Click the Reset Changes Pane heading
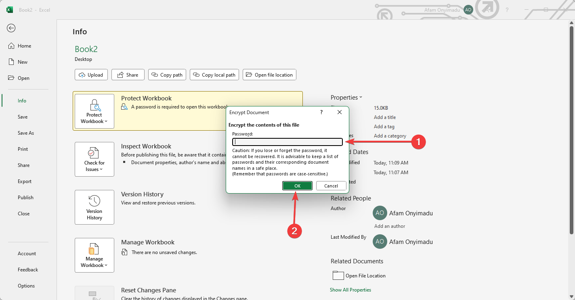This screenshot has height=300, width=575. coord(149,290)
